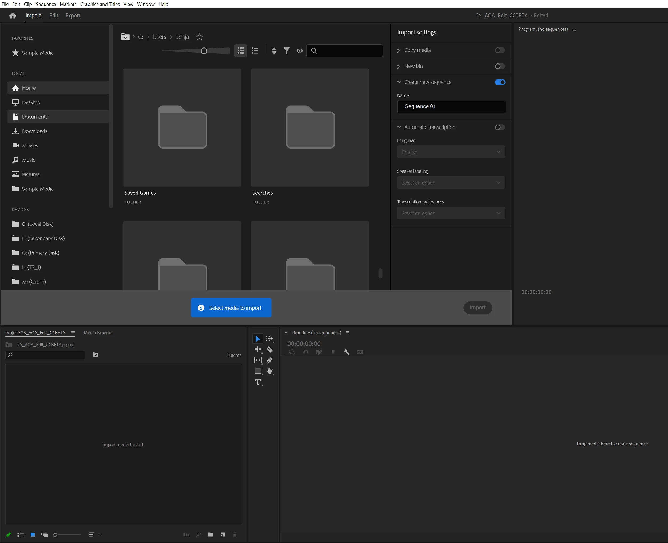The height and width of the screenshot is (543, 668).
Task: Open the Transcription preferences dropdown
Action: click(x=451, y=213)
